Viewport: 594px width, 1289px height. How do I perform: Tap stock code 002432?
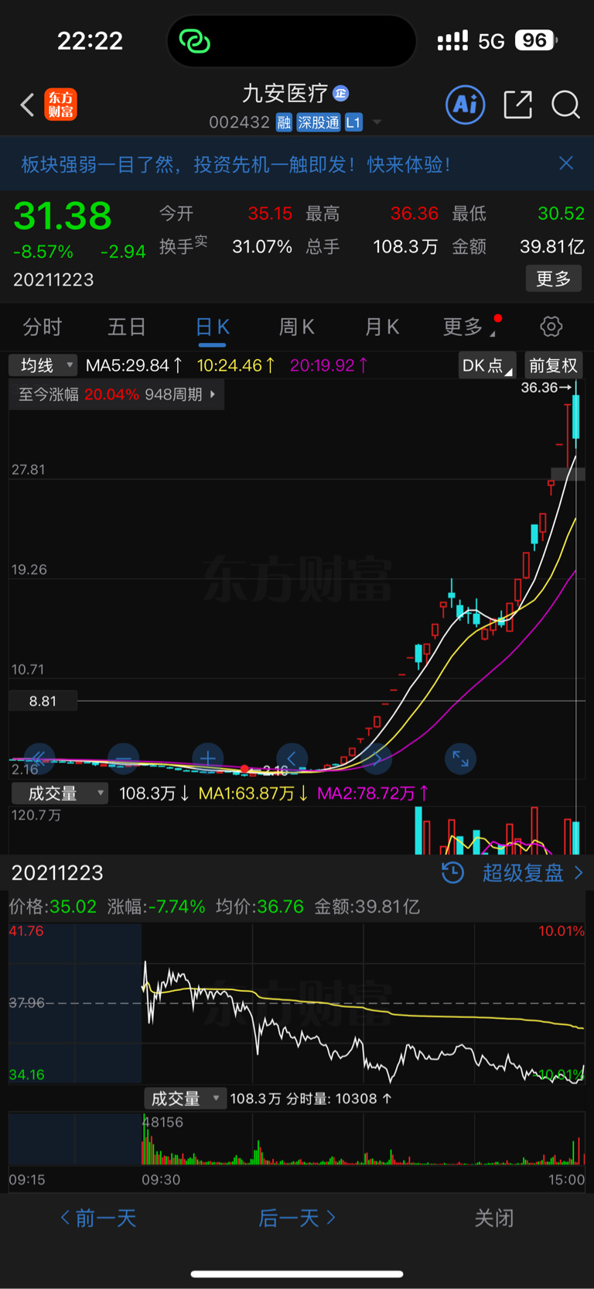pyautogui.click(x=239, y=122)
